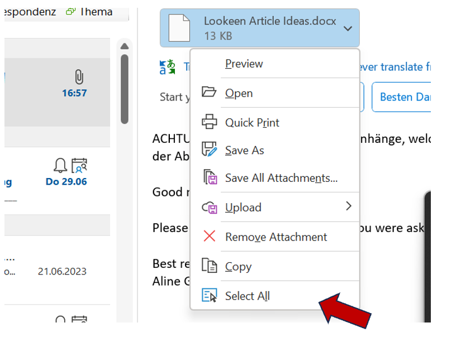The height and width of the screenshot is (337, 456).
Task: Click the reminder bell icon above Do 29.06
Action: point(60,165)
